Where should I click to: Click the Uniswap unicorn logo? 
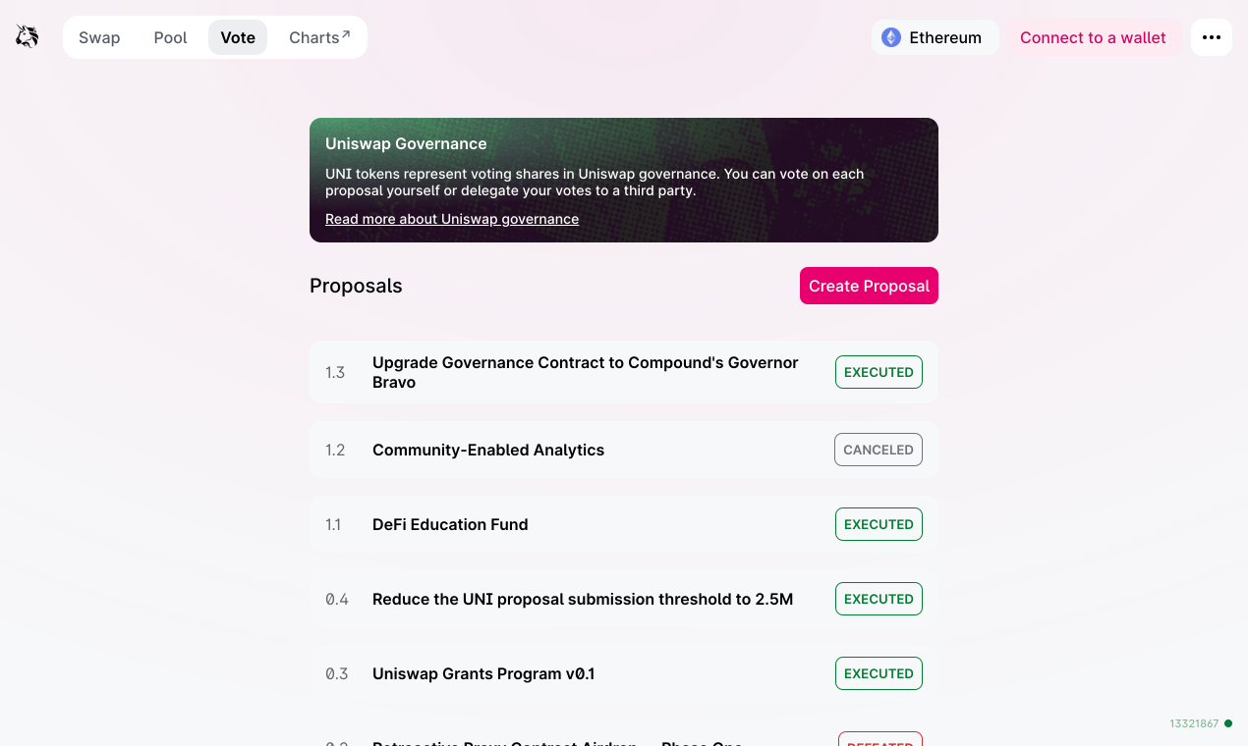[x=26, y=36]
